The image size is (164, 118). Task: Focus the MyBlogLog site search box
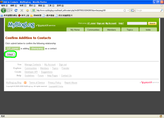pyautogui.click(x=137, y=23)
